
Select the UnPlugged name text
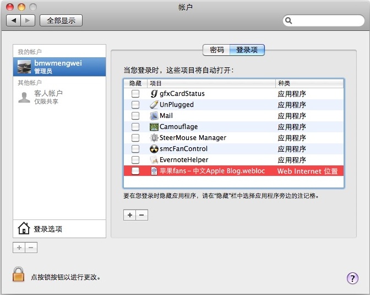coord(177,104)
